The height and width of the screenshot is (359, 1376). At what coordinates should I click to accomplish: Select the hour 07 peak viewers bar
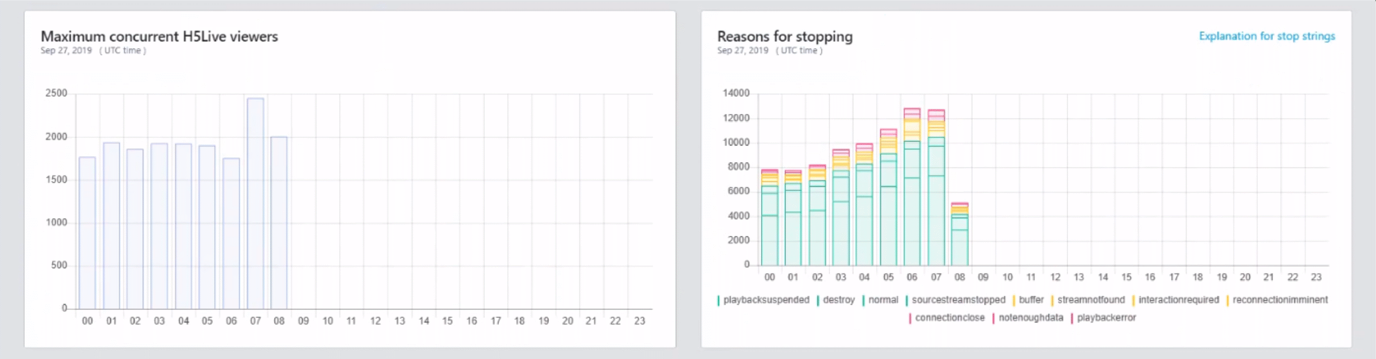point(255,204)
